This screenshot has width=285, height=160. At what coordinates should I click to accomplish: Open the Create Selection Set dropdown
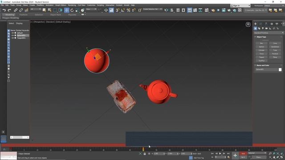(x=152, y=9)
